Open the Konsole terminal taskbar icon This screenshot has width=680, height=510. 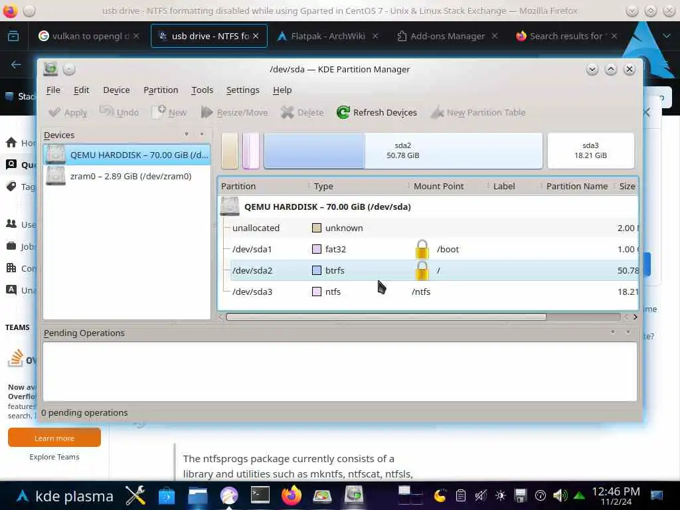click(260, 495)
